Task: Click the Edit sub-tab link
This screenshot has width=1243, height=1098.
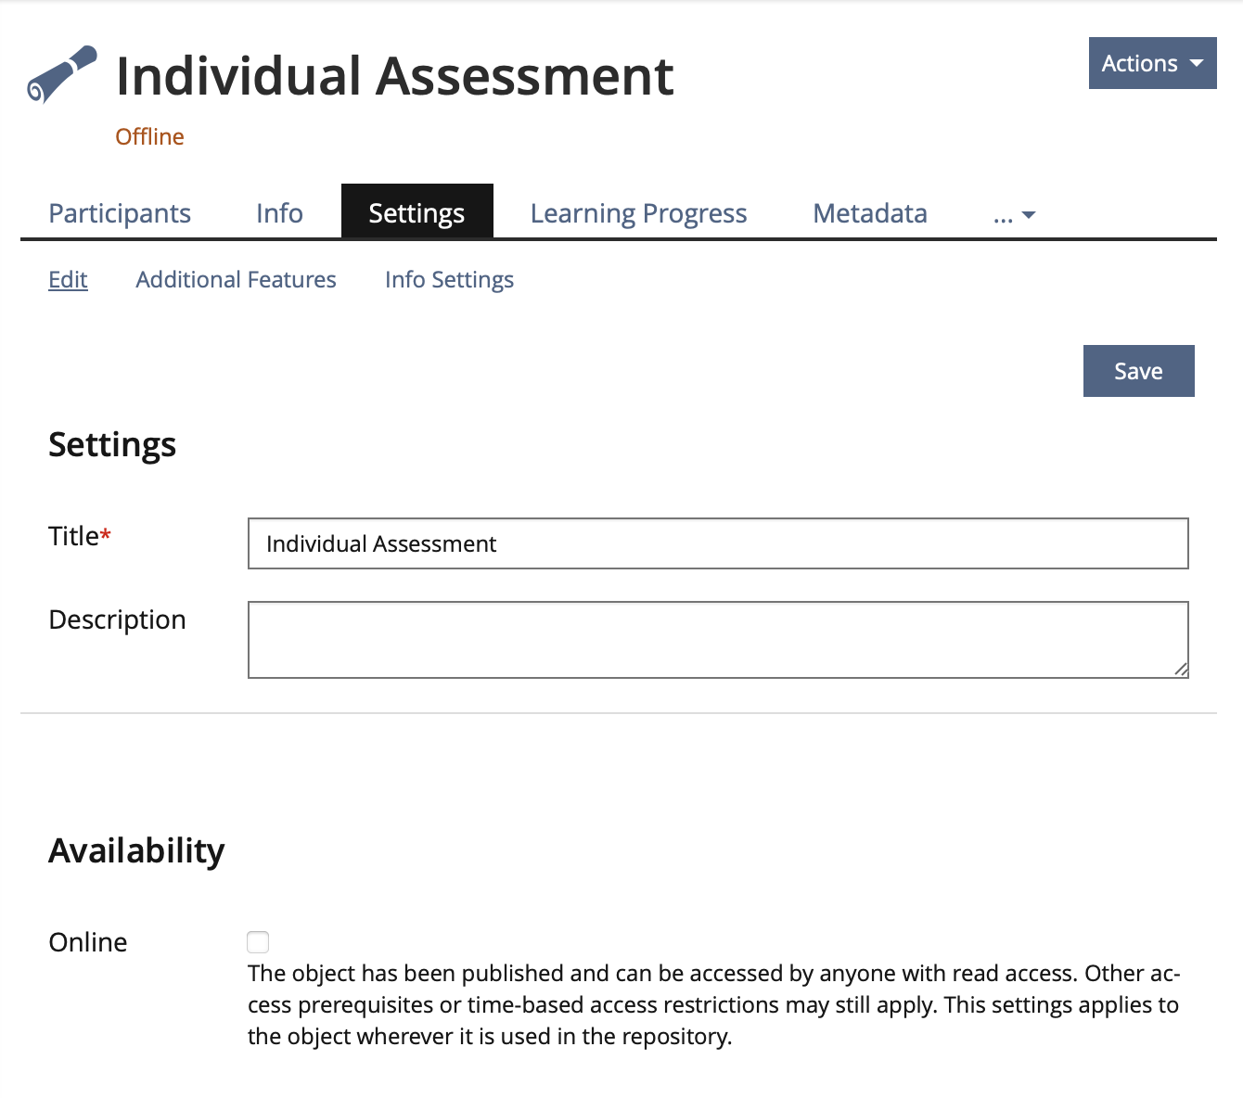Action: [x=68, y=280]
